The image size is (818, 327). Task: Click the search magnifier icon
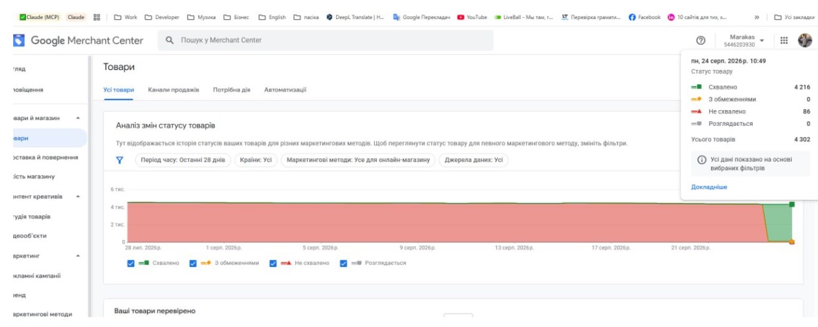pos(169,40)
